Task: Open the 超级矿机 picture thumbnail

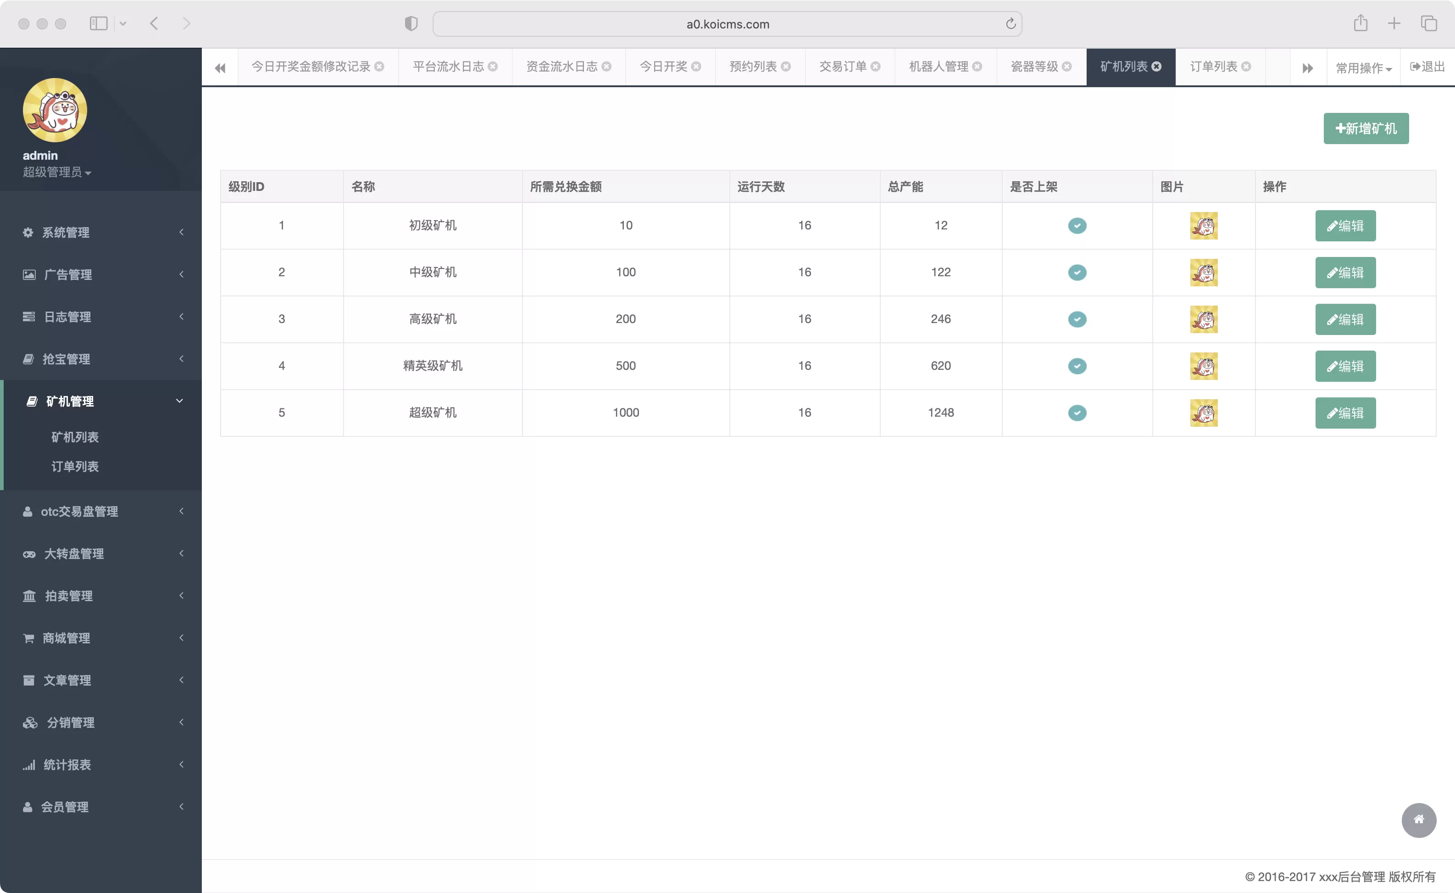Action: click(x=1204, y=413)
